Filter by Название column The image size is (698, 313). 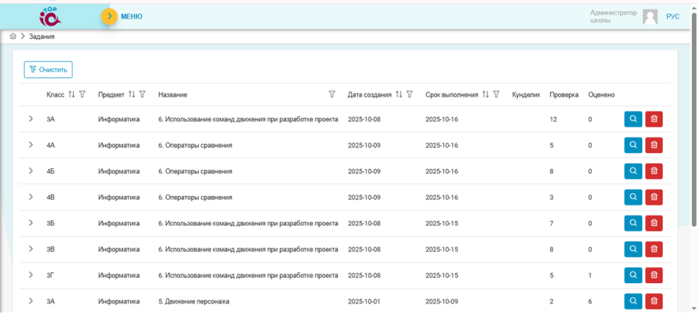(x=332, y=95)
